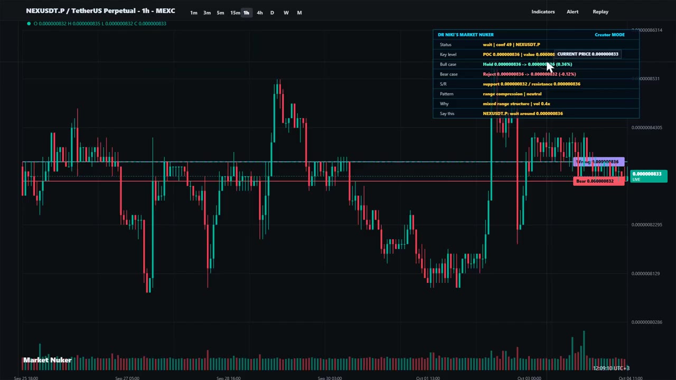This screenshot has height=380, width=676.
Task: Click the red Bear 0.000000832 line label
Action: [598, 181]
